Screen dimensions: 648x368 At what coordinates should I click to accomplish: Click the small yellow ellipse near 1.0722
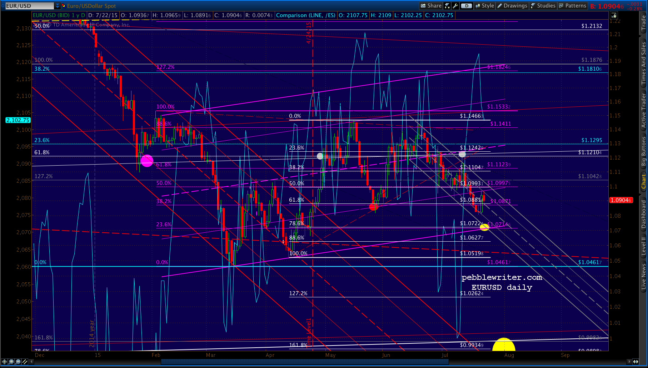(x=484, y=227)
